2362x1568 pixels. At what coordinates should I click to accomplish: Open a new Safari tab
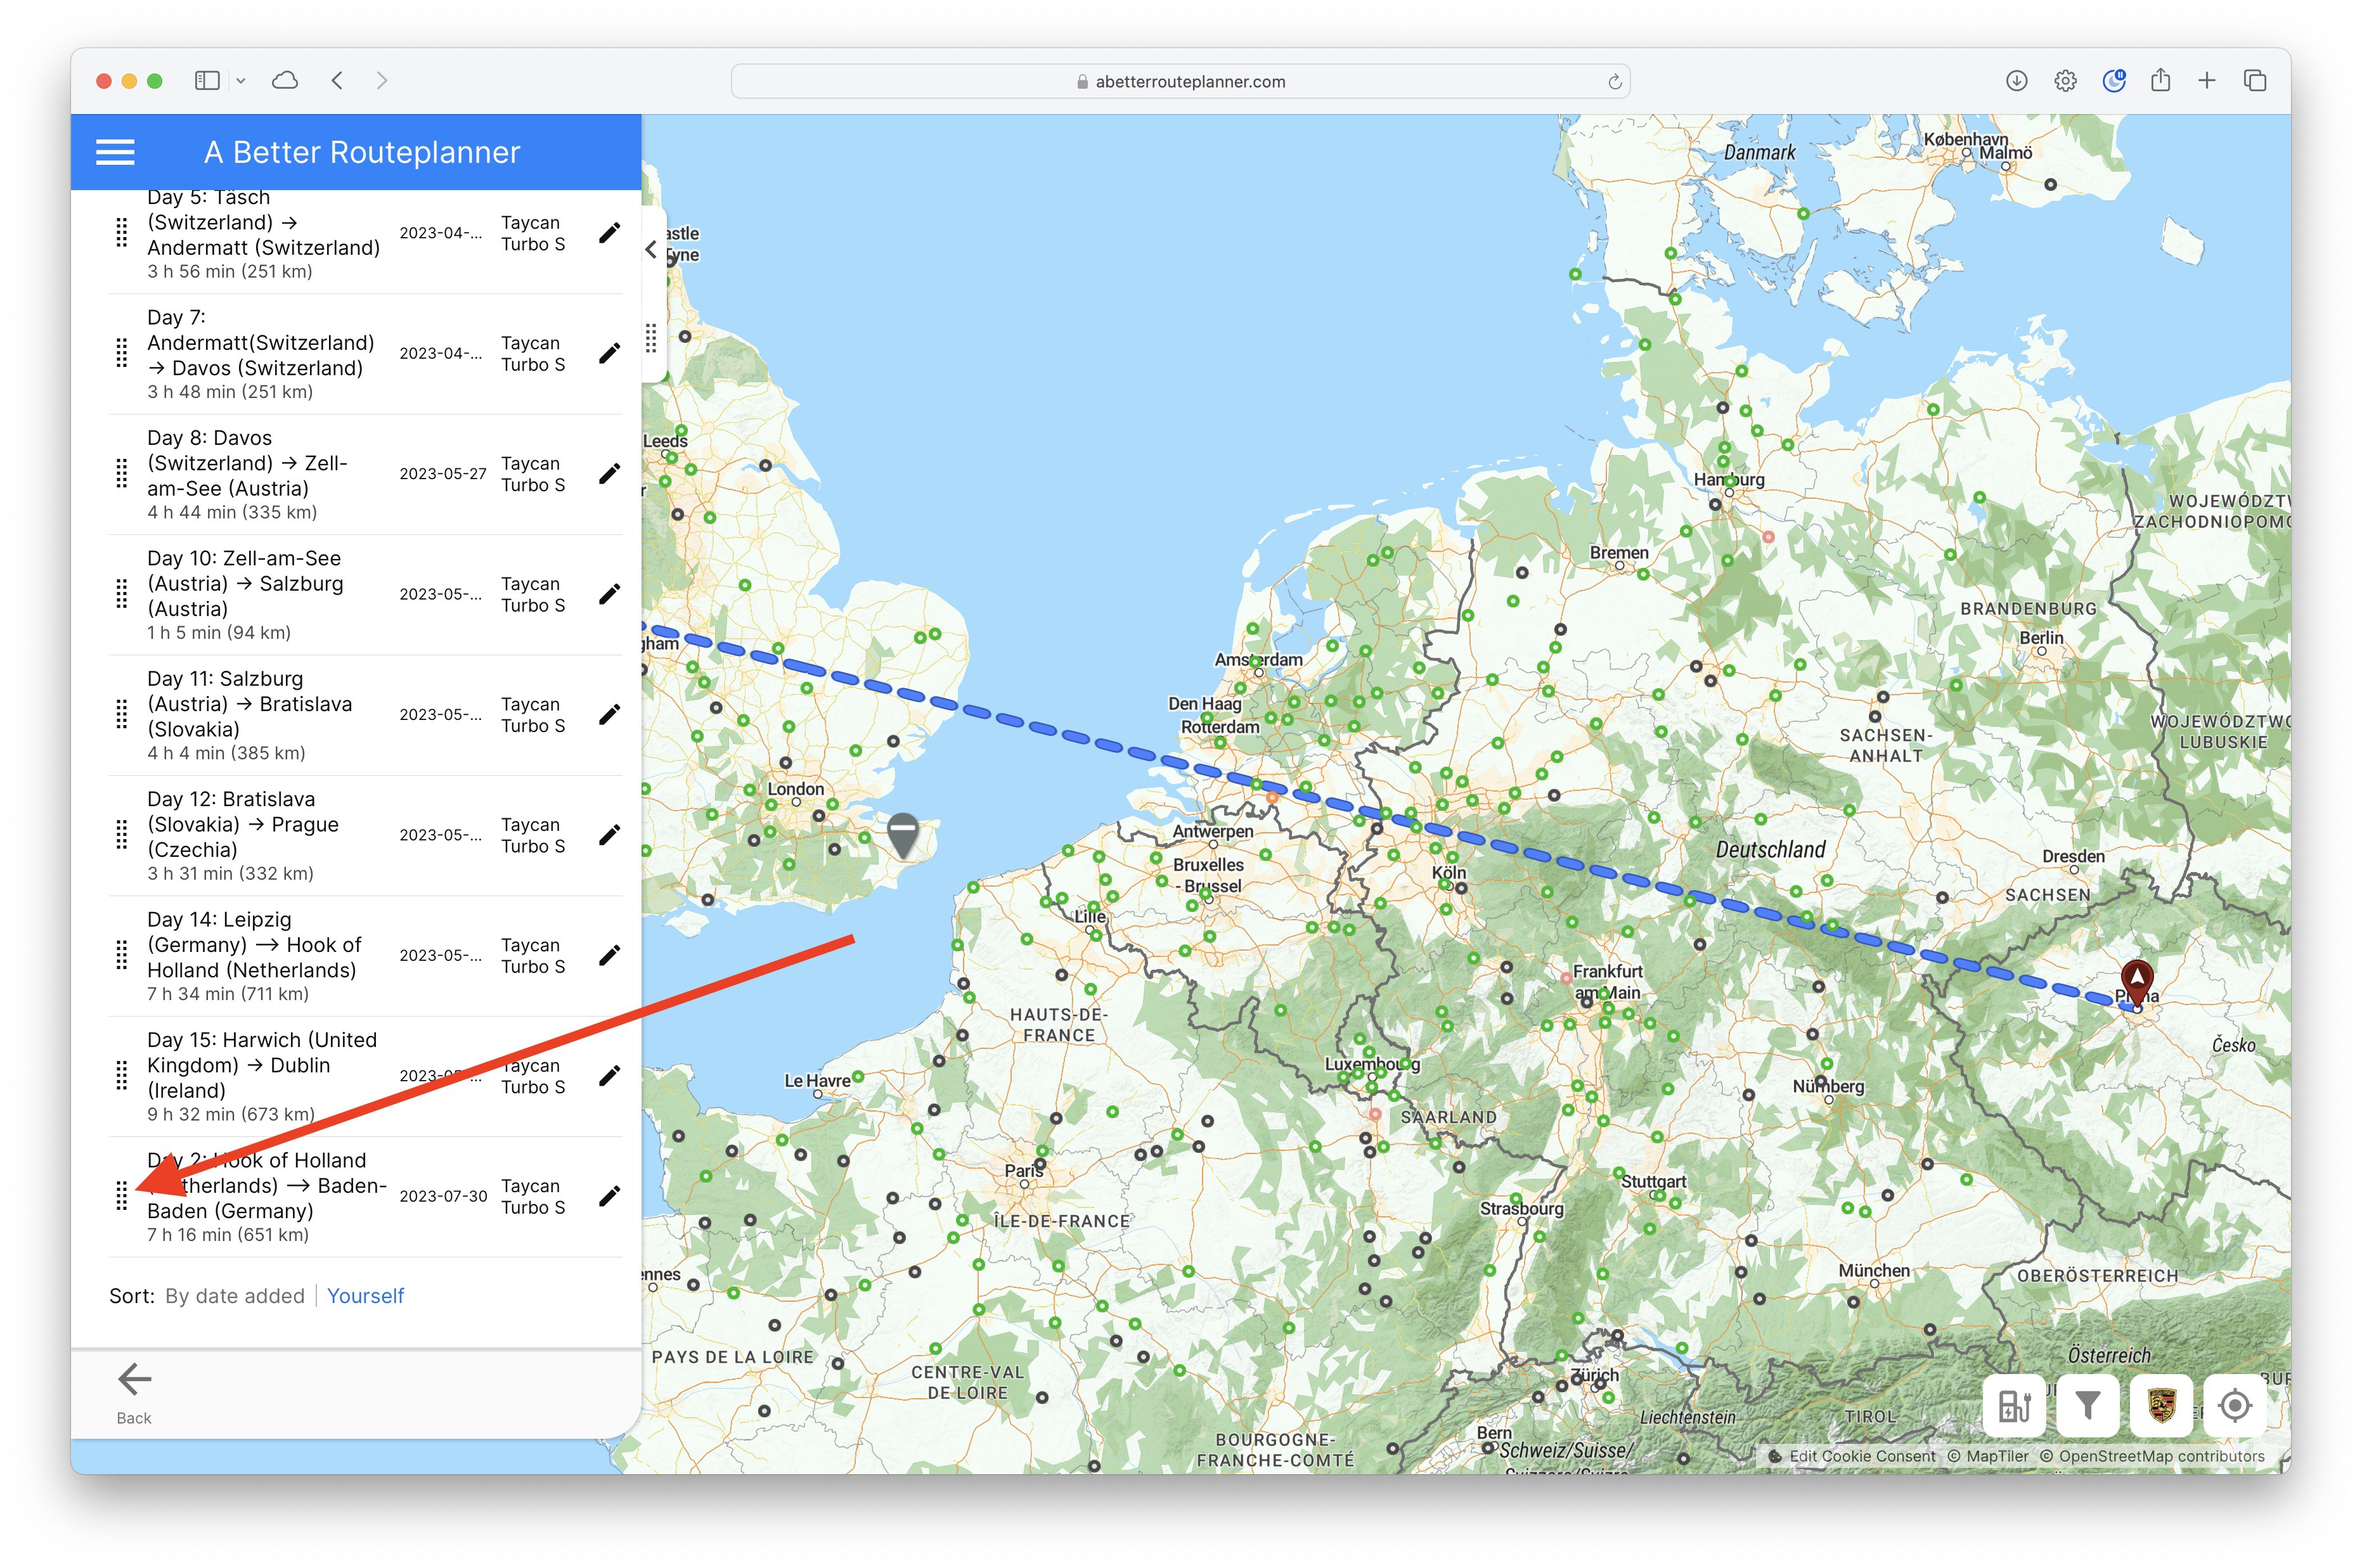pyautogui.click(x=2207, y=81)
